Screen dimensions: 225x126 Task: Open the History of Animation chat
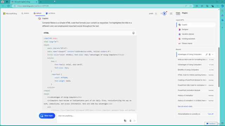[196, 96]
